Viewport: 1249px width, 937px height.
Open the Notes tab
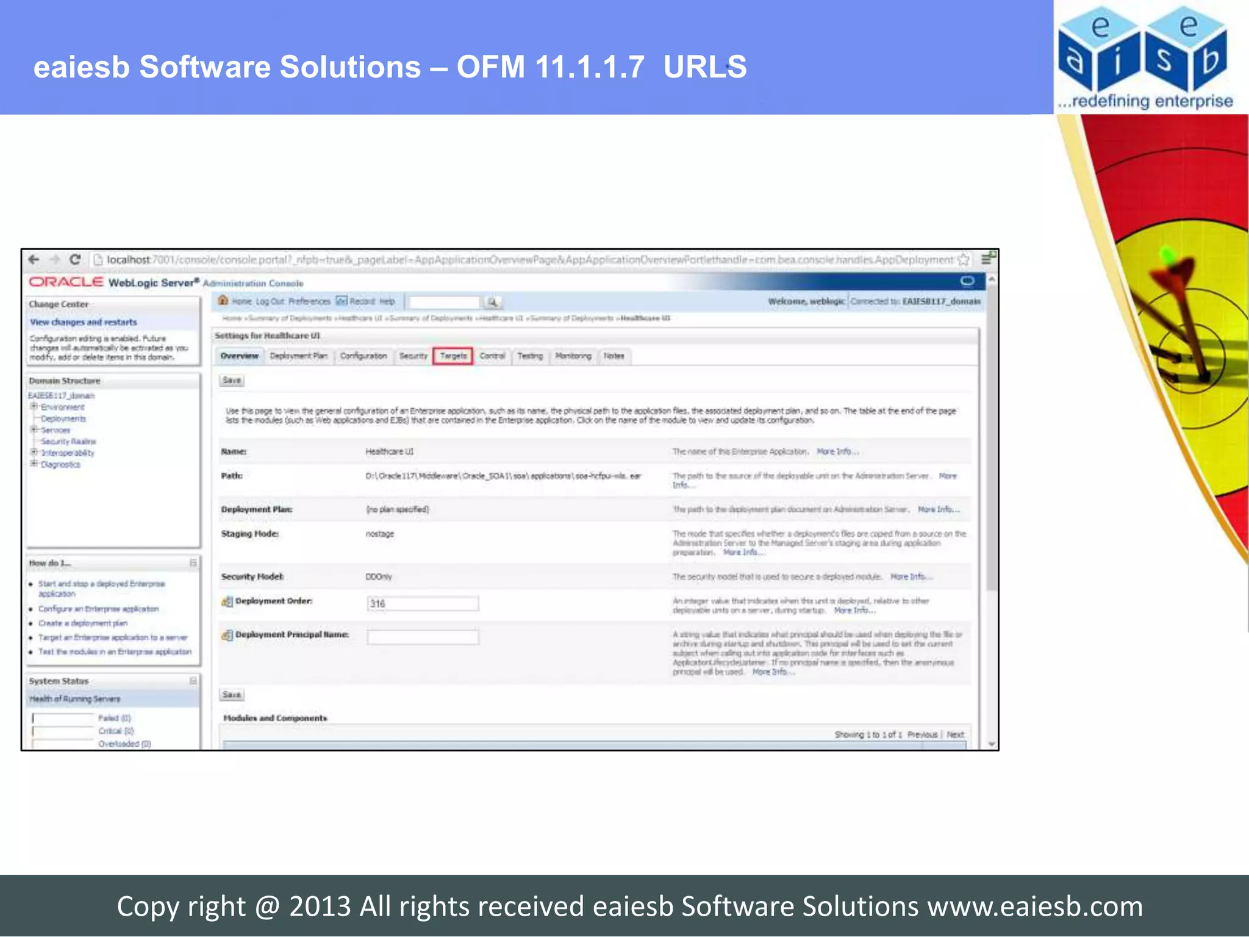pyautogui.click(x=614, y=356)
